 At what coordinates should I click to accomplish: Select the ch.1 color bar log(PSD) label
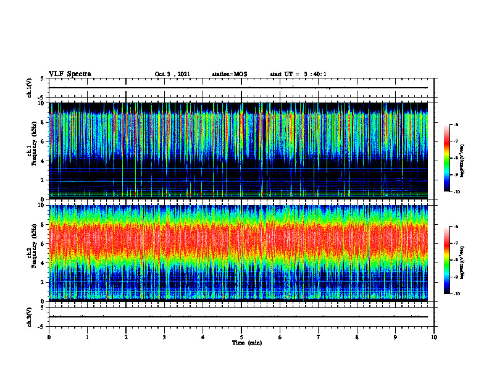coord(462,161)
